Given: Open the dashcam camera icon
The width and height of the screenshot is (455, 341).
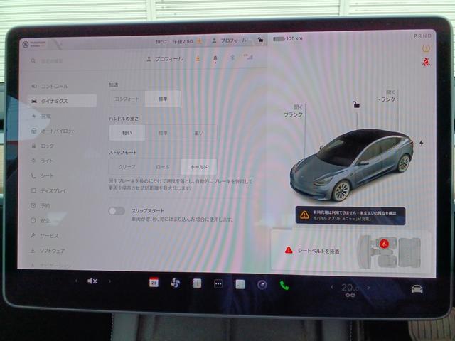Looking at the screenshot, I should coord(262,285).
